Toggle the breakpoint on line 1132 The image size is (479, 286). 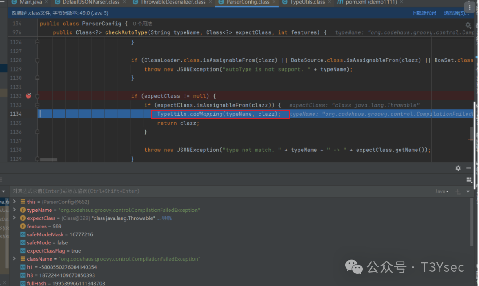[x=29, y=96]
